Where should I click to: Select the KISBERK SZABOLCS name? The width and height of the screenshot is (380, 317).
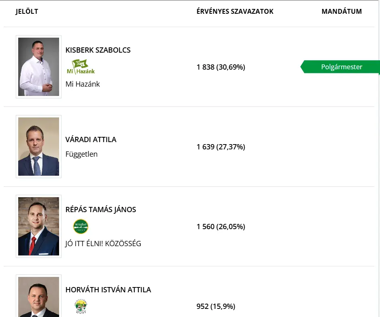pos(98,50)
